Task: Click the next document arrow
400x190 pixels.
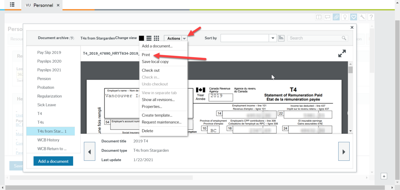Action: (344, 151)
